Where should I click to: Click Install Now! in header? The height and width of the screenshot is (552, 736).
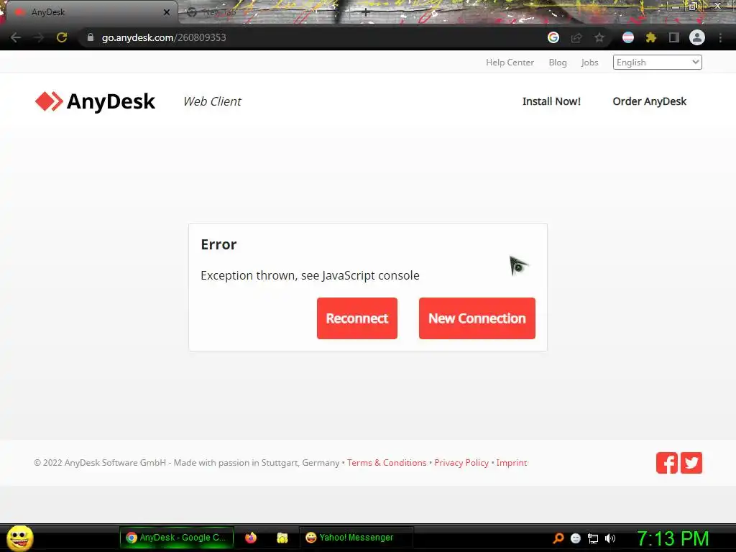551,101
